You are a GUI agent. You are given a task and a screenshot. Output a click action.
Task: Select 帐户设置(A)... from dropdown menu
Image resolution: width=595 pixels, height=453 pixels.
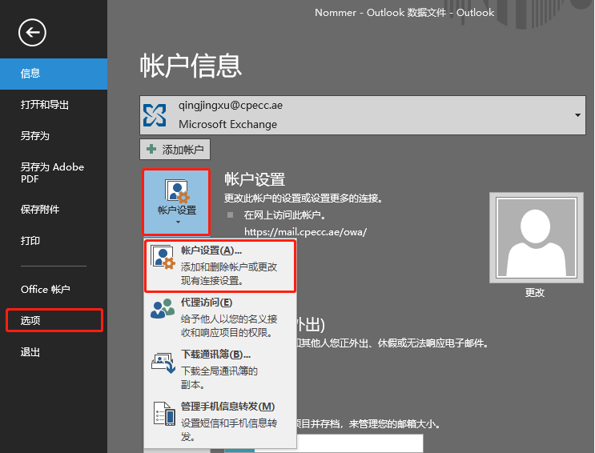pos(220,265)
